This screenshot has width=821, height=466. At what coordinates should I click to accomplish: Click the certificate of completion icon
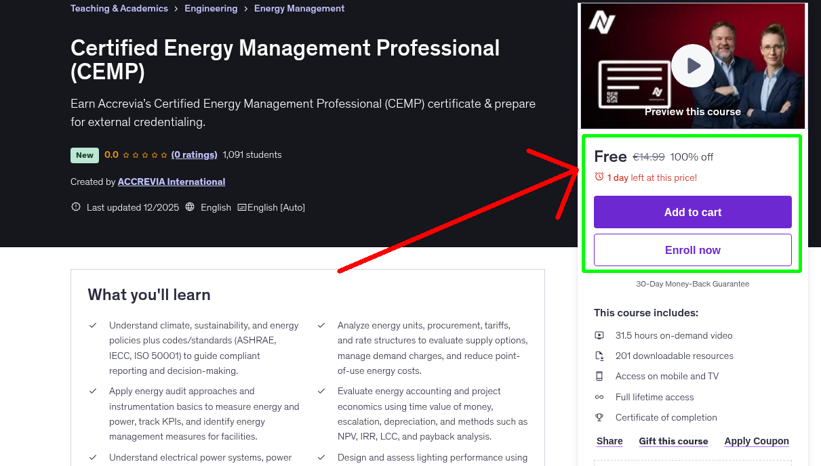point(599,417)
